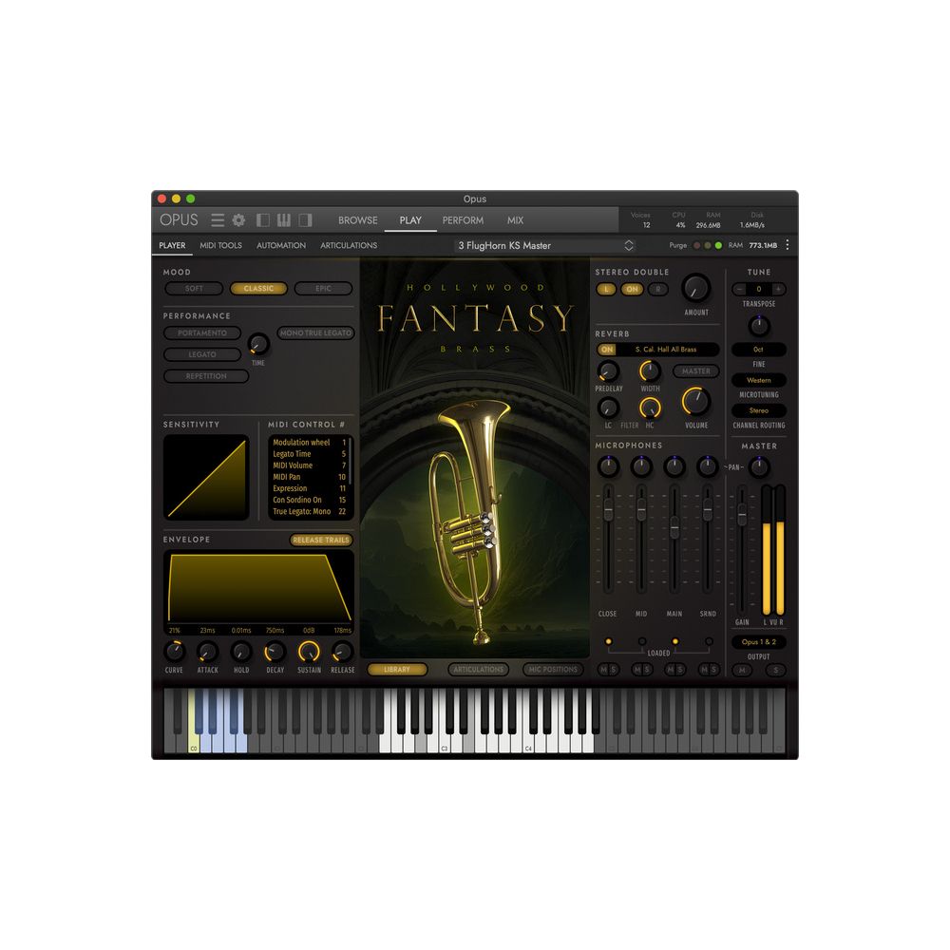Click the HC filter knob
The width and height of the screenshot is (950, 950).
pos(650,408)
